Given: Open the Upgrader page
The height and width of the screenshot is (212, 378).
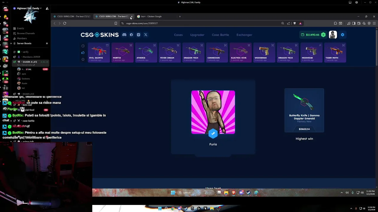Looking at the screenshot, I should coord(197,35).
